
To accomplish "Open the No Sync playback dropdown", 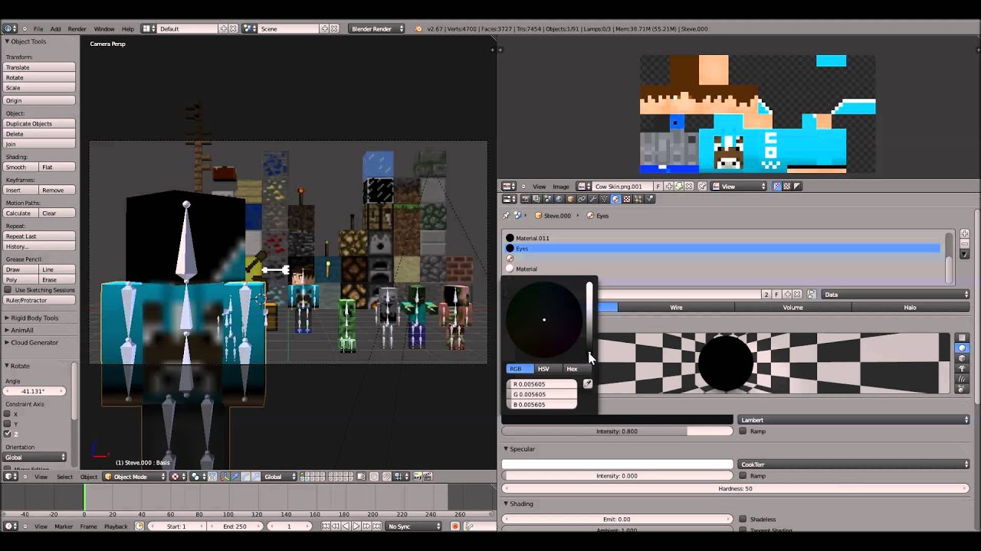I will (x=415, y=527).
